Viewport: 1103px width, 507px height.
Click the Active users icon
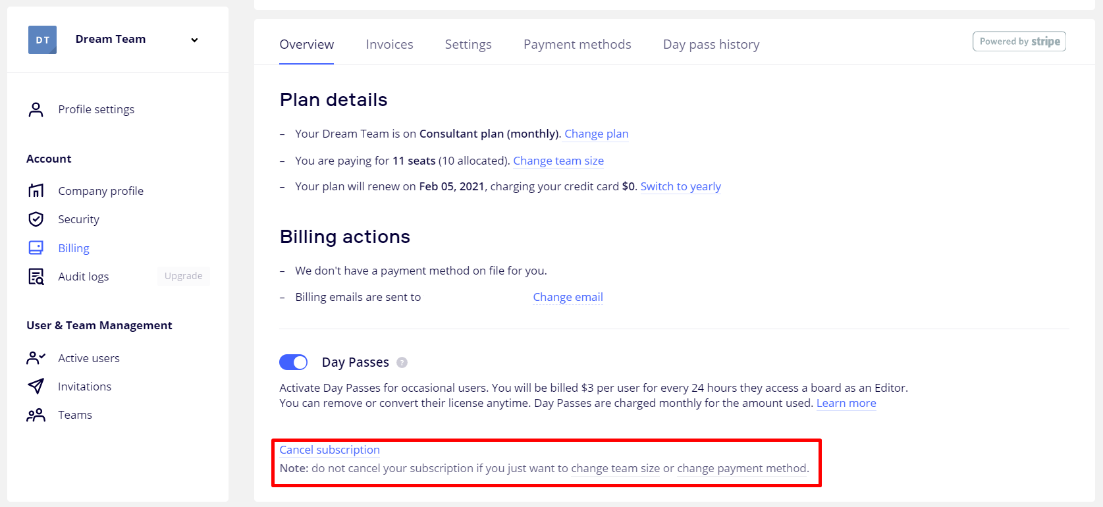tap(36, 358)
